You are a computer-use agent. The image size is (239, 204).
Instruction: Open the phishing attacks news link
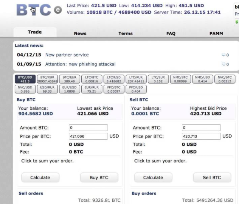tap(81, 64)
